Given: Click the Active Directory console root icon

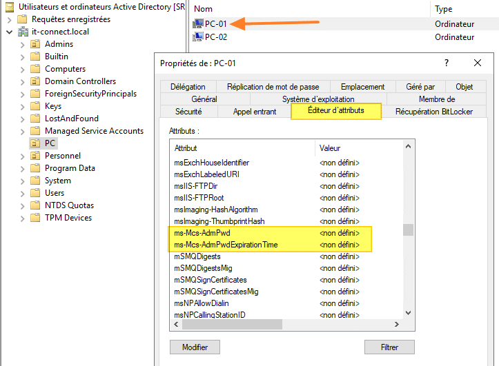Looking at the screenshot, I should coord(10,7).
